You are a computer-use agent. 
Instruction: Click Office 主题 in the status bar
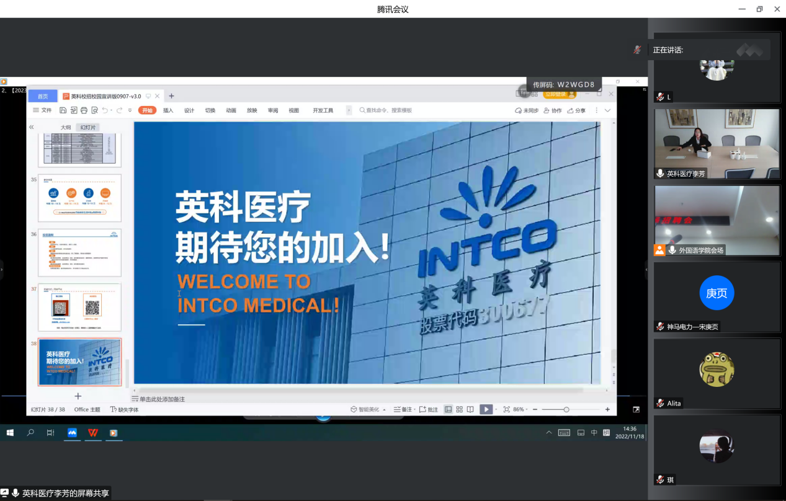87,409
